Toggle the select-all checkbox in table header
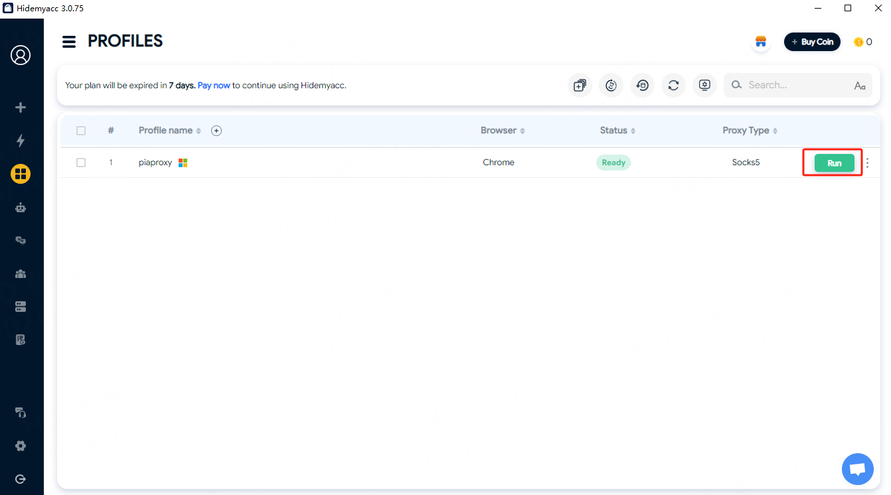This screenshot has height=495, width=891. click(81, 131)
